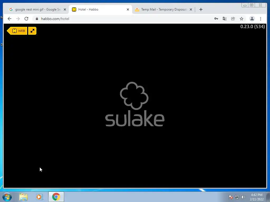The width and height of the screenshot is (270, 202).
Task: Minimize the Chrome window
Action: click(245, 5)
